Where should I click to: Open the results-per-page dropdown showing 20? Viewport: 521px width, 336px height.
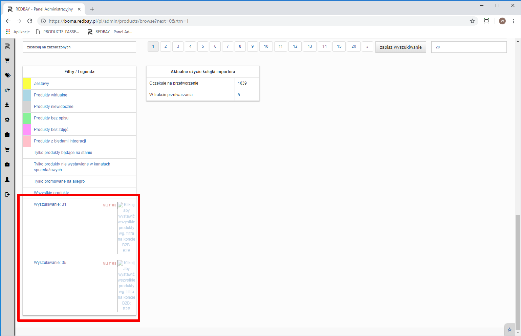click(469, 47)
